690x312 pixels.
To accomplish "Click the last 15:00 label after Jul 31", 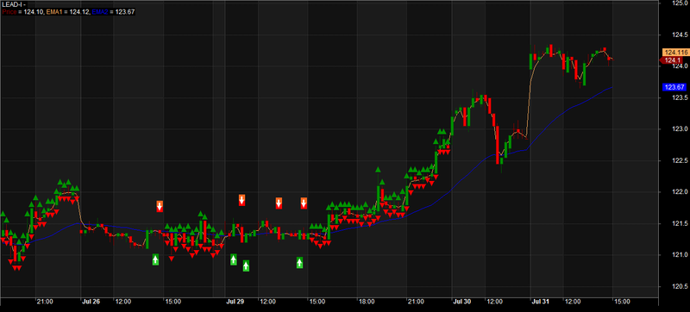I will coord(622,302).
